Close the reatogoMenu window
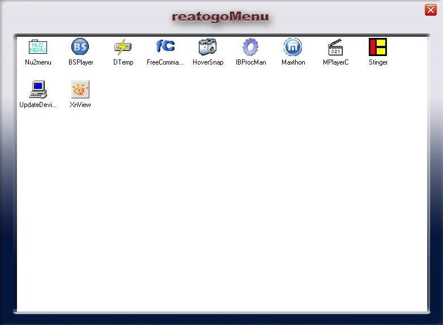 [x=431, y=10]
